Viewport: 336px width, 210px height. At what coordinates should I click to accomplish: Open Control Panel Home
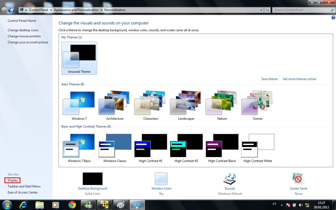(x=22, y=21)
